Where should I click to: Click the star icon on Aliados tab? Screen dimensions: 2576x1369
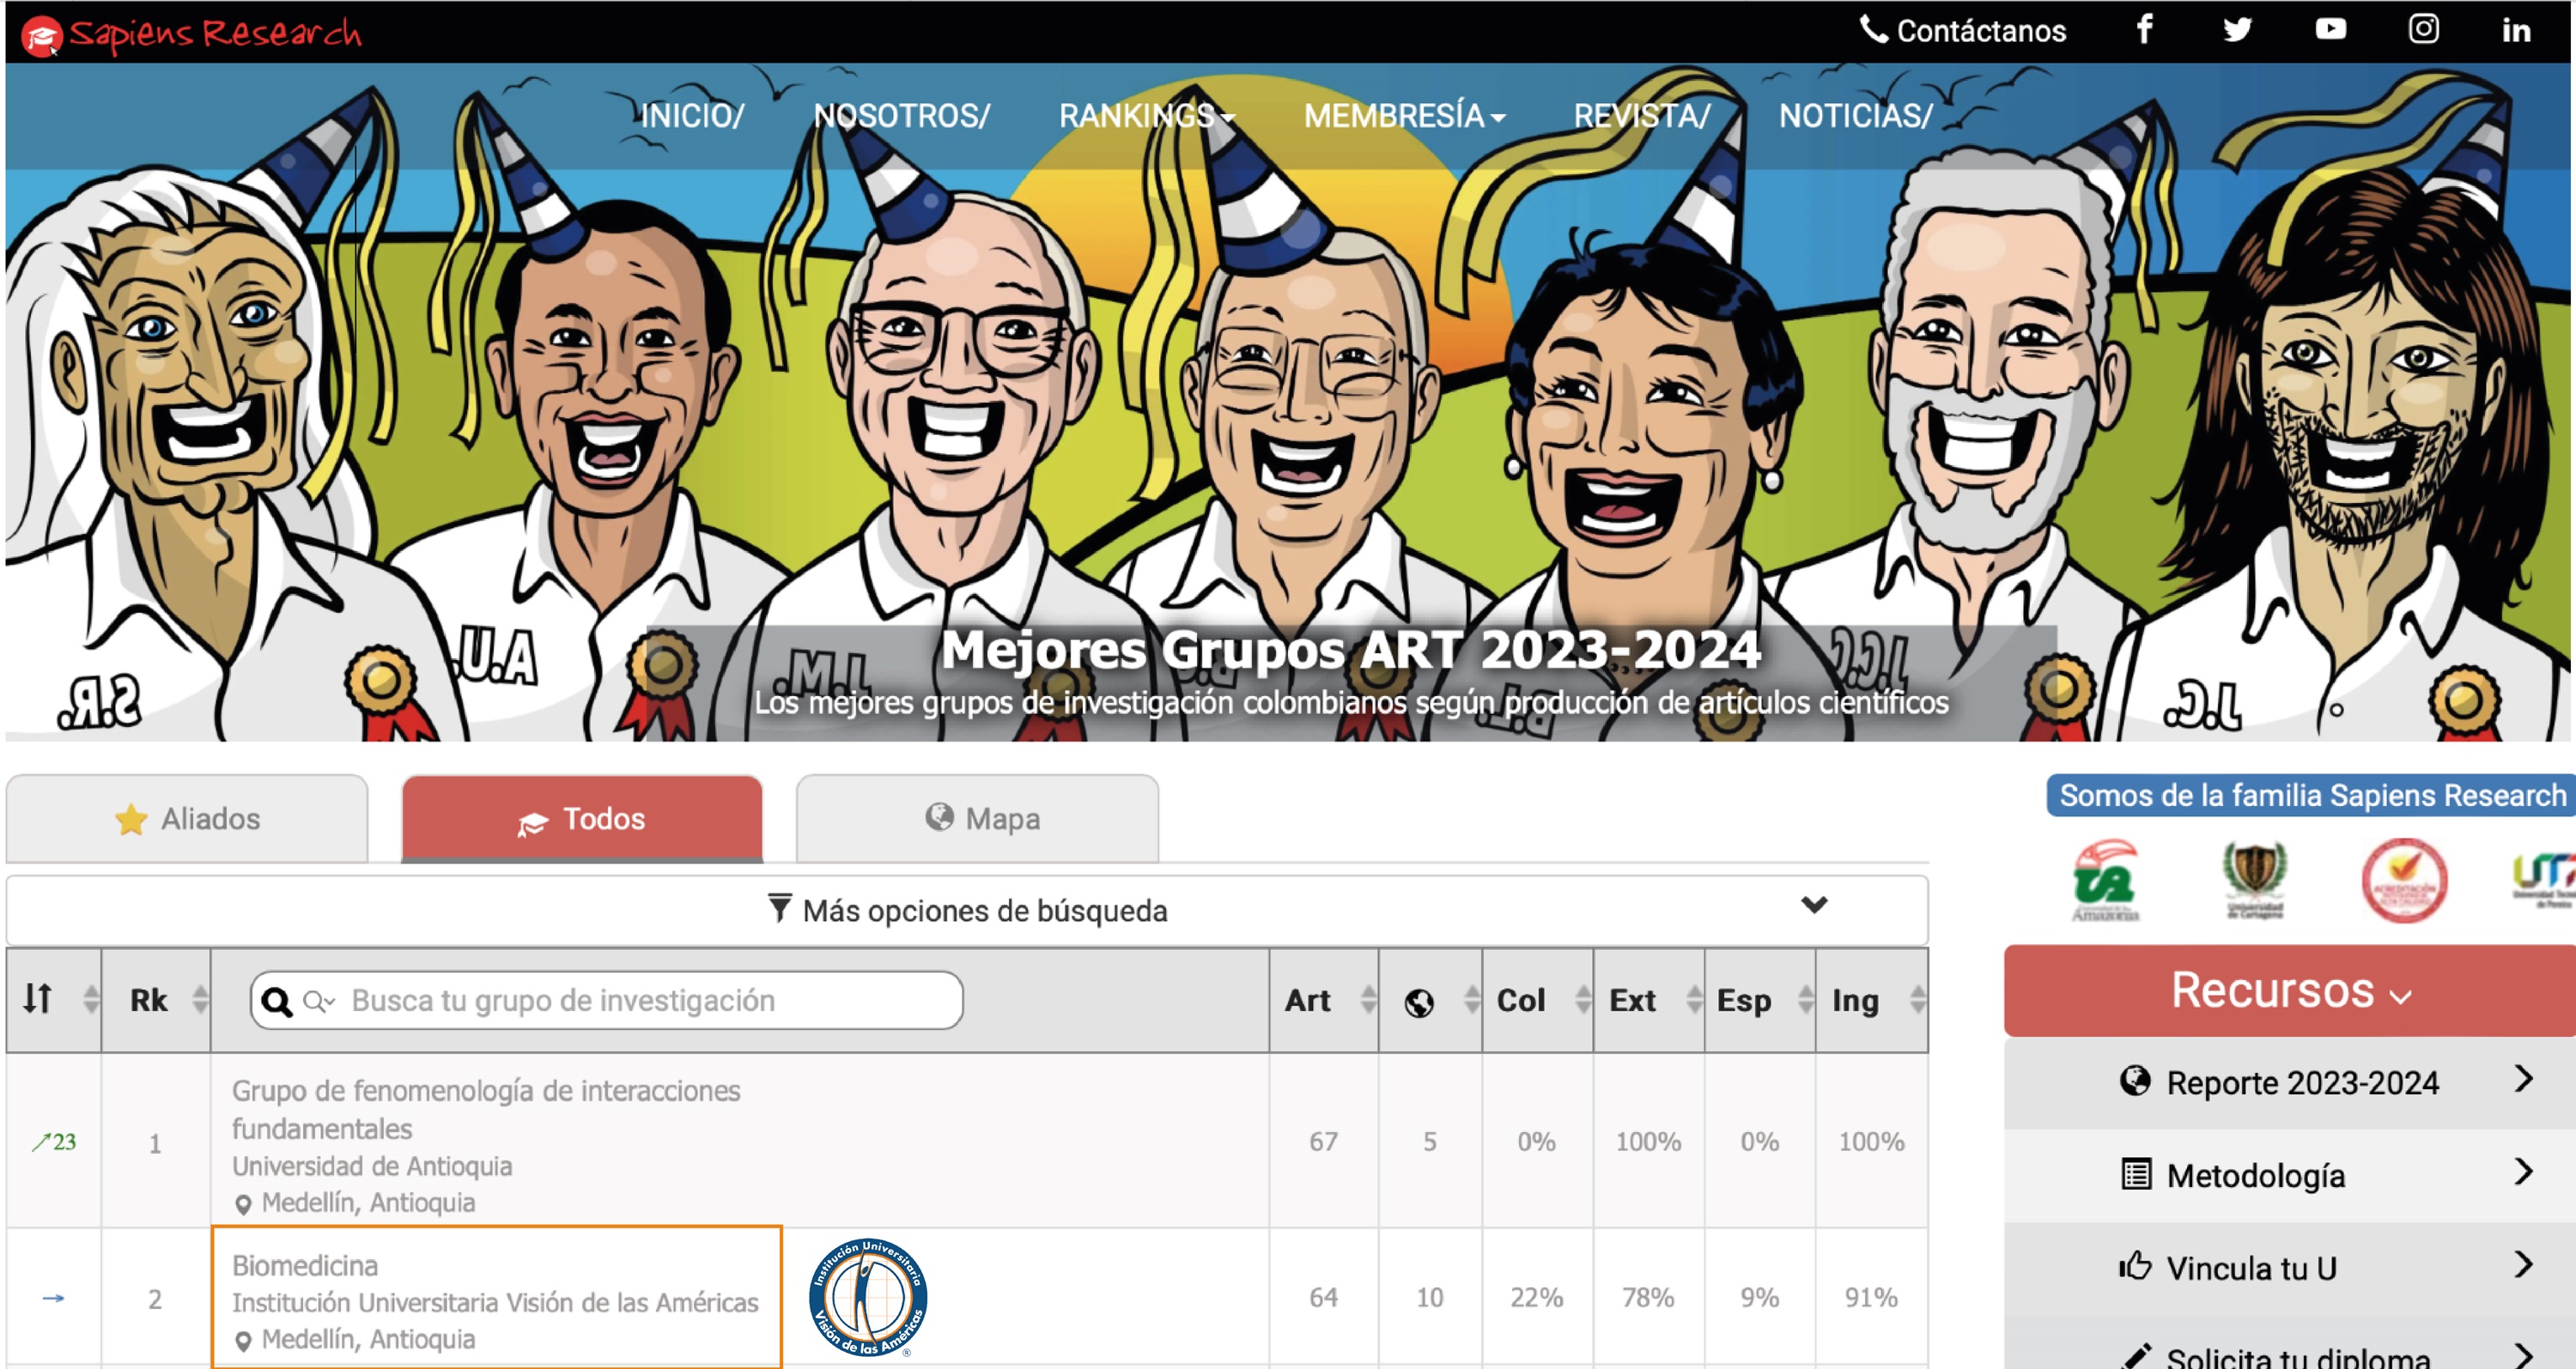click(x=131, y=820)
